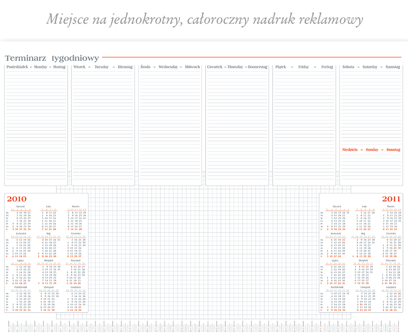Select the 'Terminarz tygodniowy' title
The height and width of the screenshot is (336, 408).
pos(52,58)
